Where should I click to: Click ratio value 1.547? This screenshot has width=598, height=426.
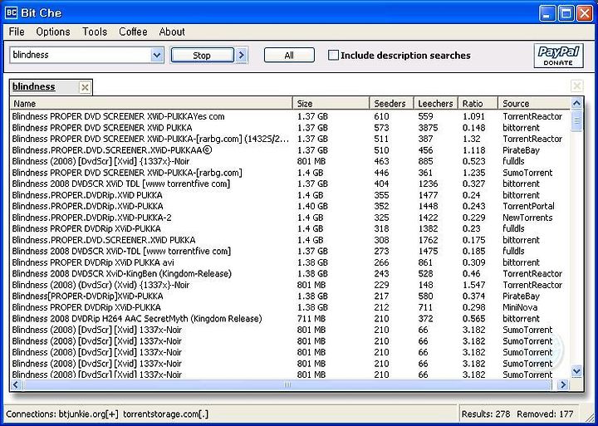[473, 285]
